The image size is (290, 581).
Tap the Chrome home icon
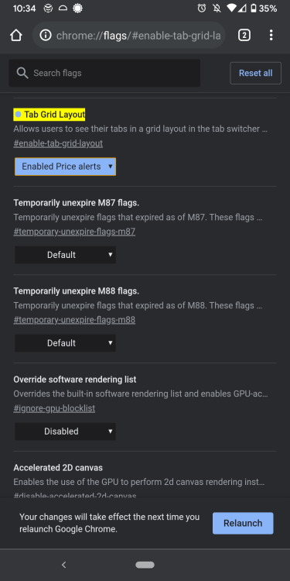tap(16, 36)
